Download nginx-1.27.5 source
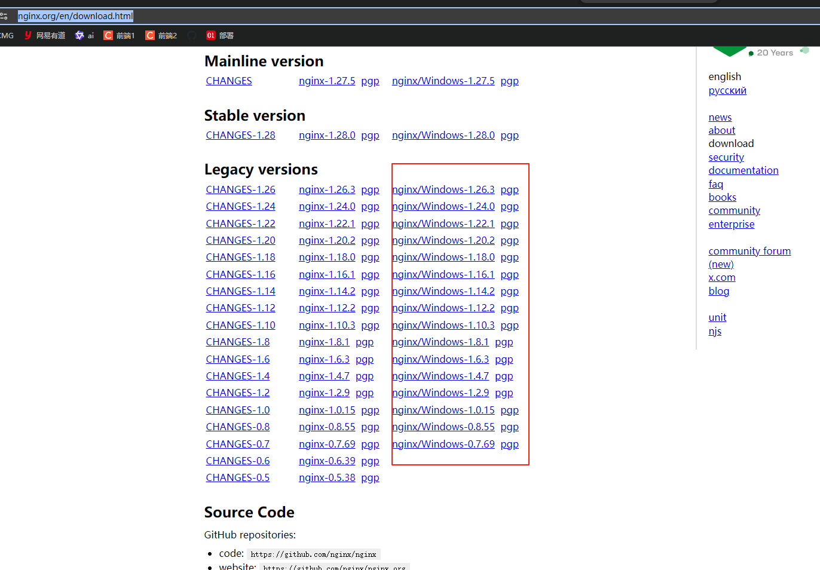Screen dimensions: 820x570 pos(327,81)
